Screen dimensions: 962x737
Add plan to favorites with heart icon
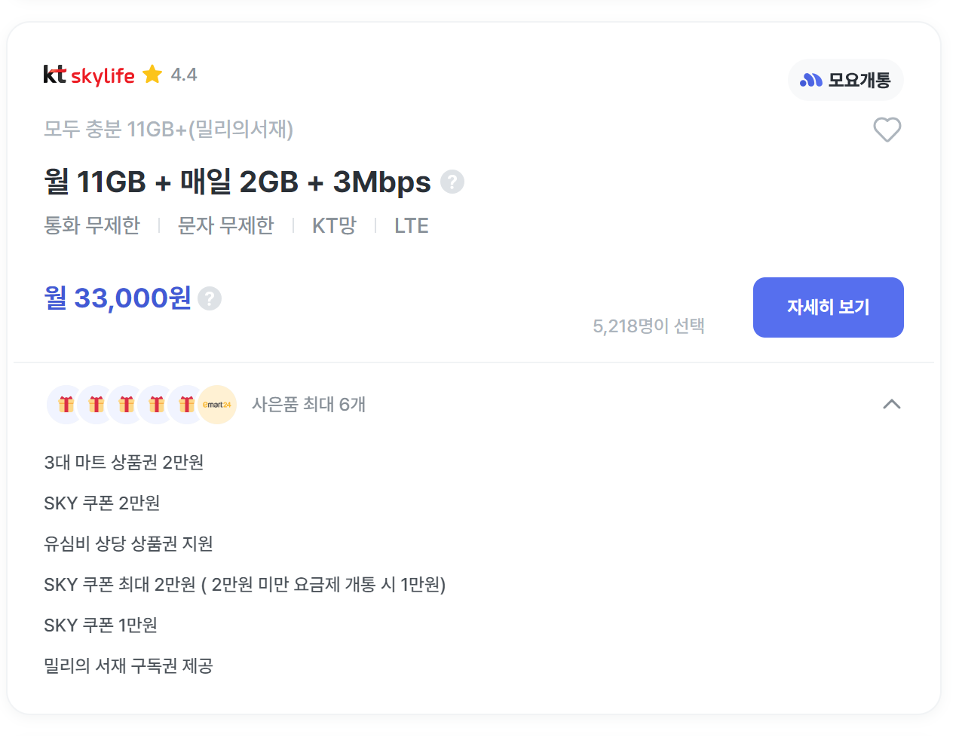(887, 130)
